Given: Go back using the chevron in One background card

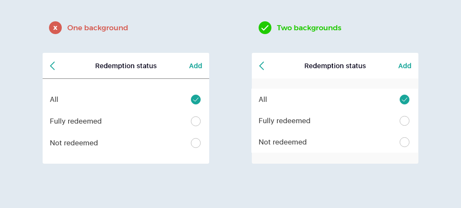Looking at the screenshot, I should tap(52, 66).
